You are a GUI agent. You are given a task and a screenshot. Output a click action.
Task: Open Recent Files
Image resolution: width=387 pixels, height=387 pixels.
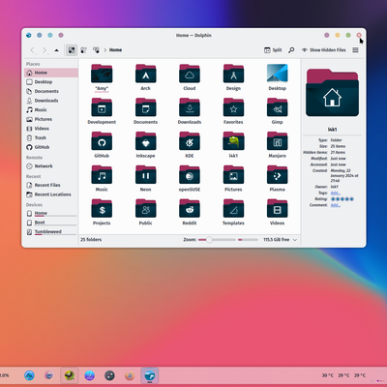51,185
